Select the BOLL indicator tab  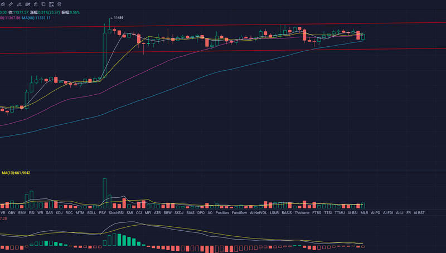[91, 212]
